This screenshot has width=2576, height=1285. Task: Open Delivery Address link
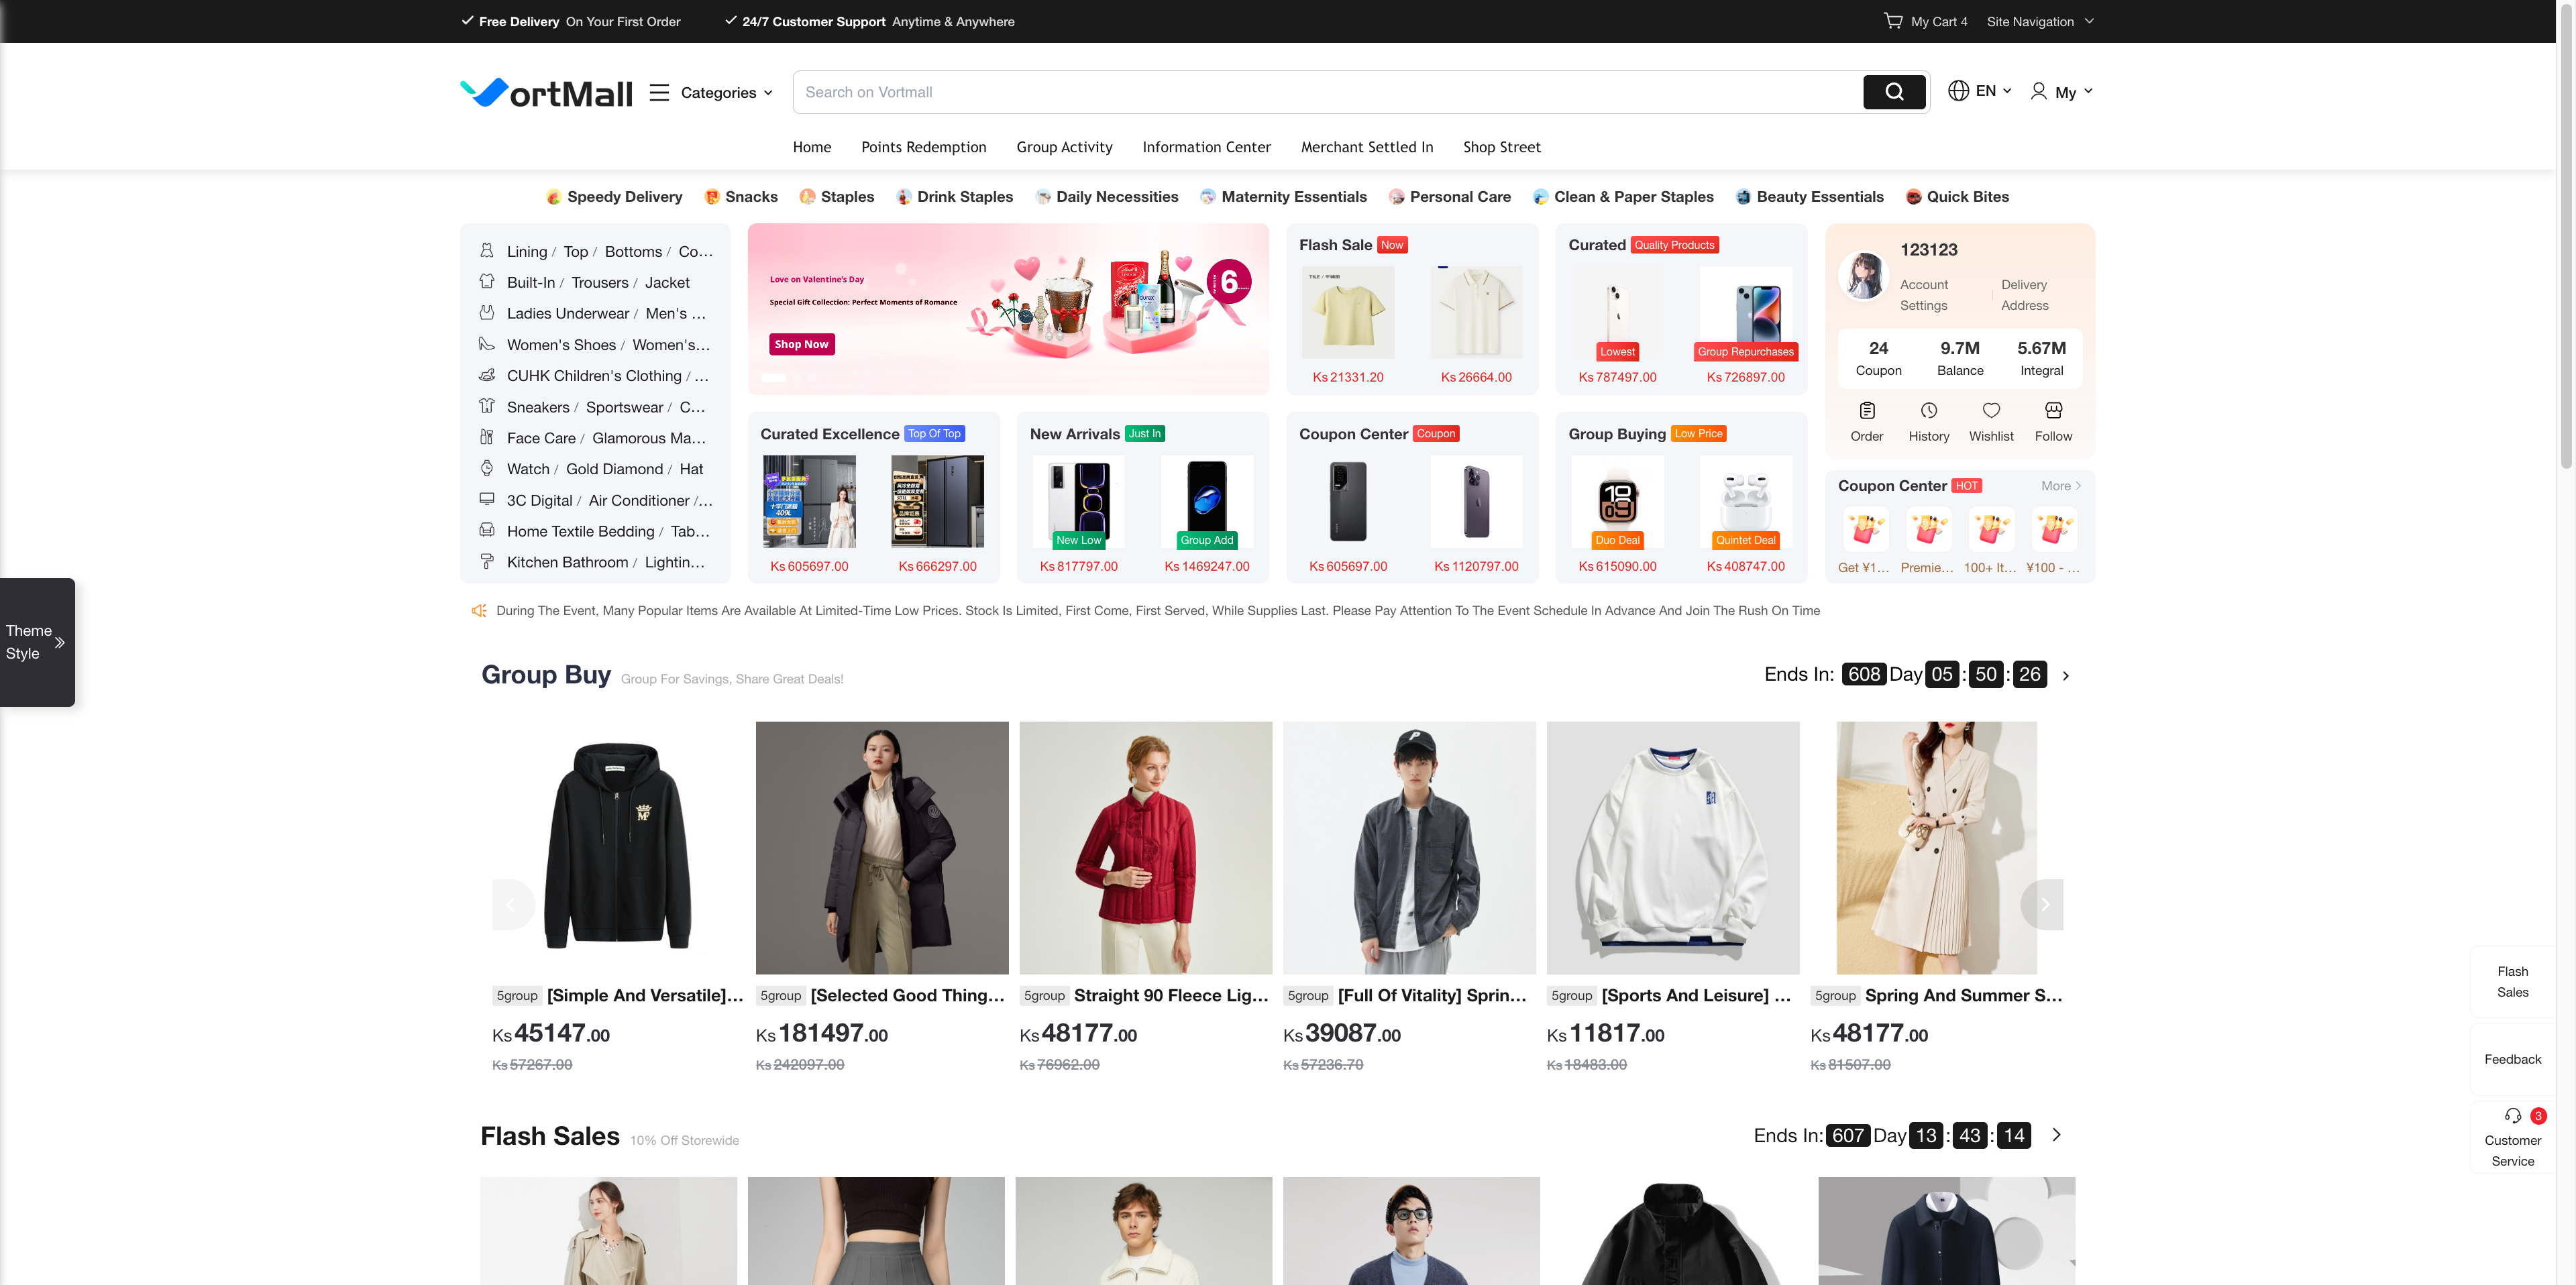(x=2024, y=295)
